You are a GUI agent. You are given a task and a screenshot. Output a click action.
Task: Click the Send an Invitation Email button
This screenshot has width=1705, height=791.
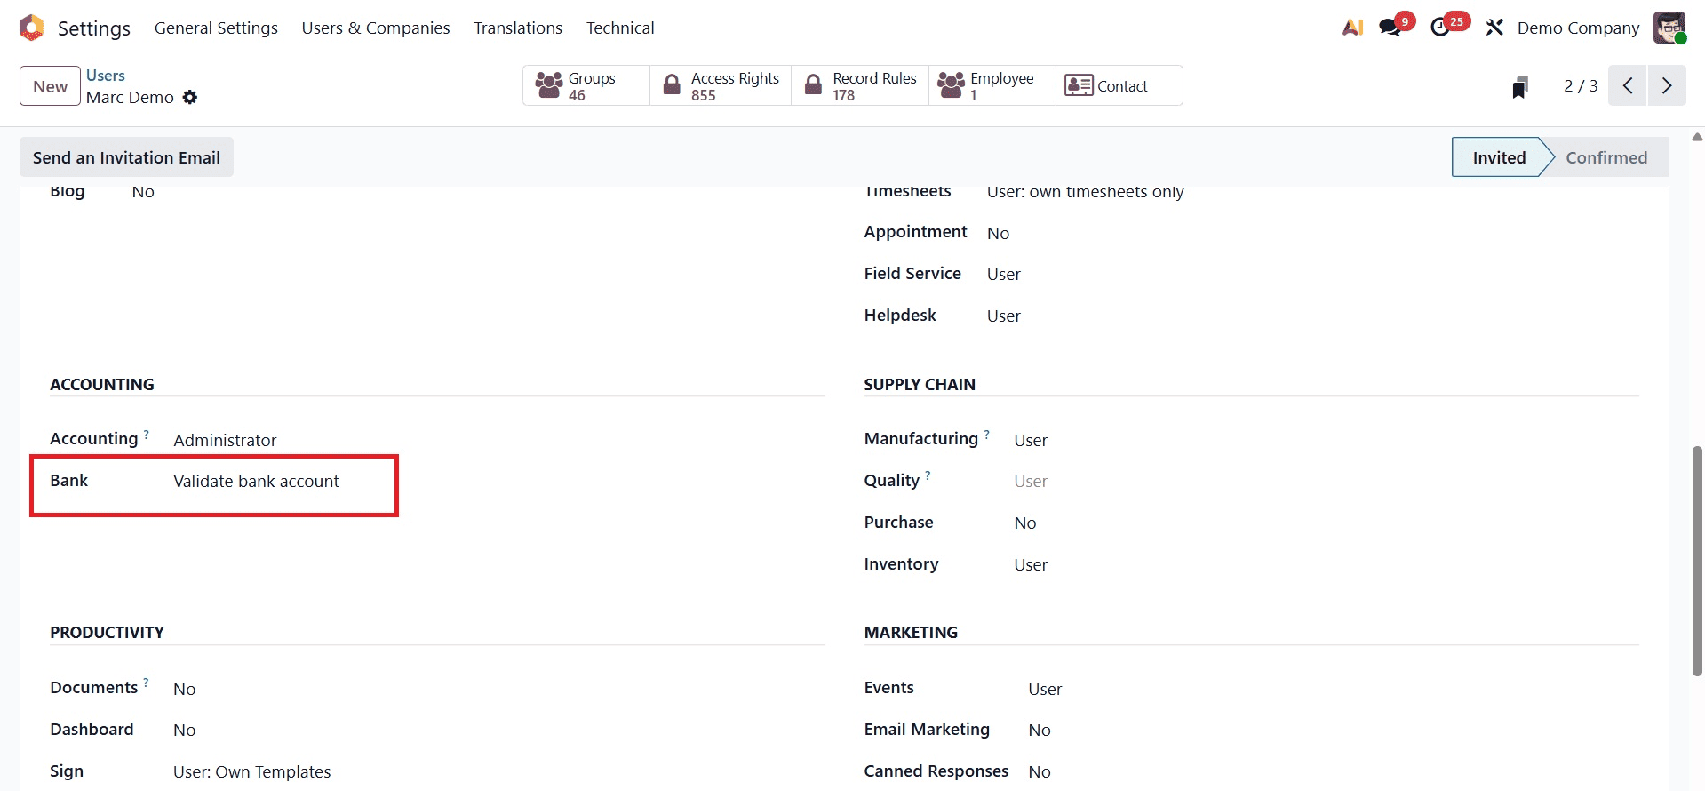pyautogui.click(x=125, y=156)
